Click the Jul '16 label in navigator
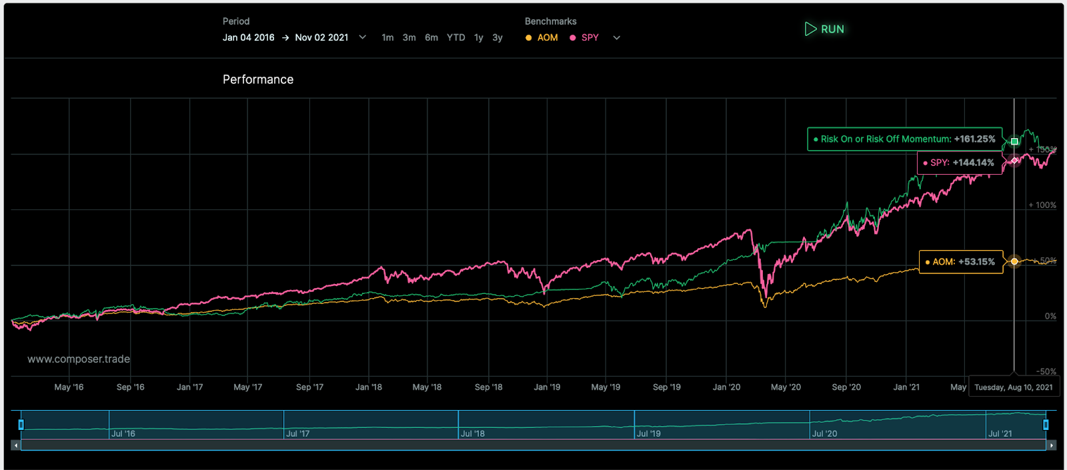The width and height of the screenshot is (1067, 470). click(x=123, y=434)
